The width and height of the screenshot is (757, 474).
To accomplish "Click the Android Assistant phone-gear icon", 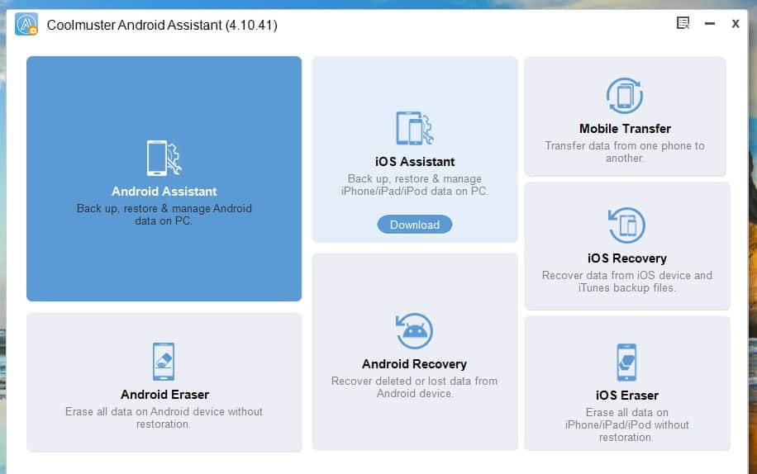I will click(164, 158).
